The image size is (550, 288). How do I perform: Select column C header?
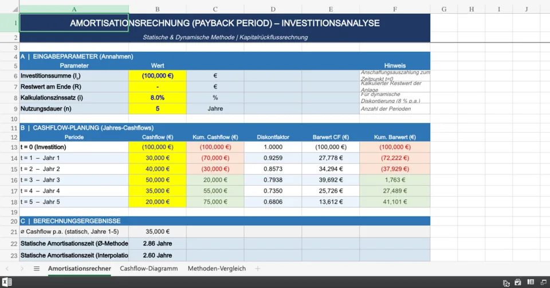[215, 10]
